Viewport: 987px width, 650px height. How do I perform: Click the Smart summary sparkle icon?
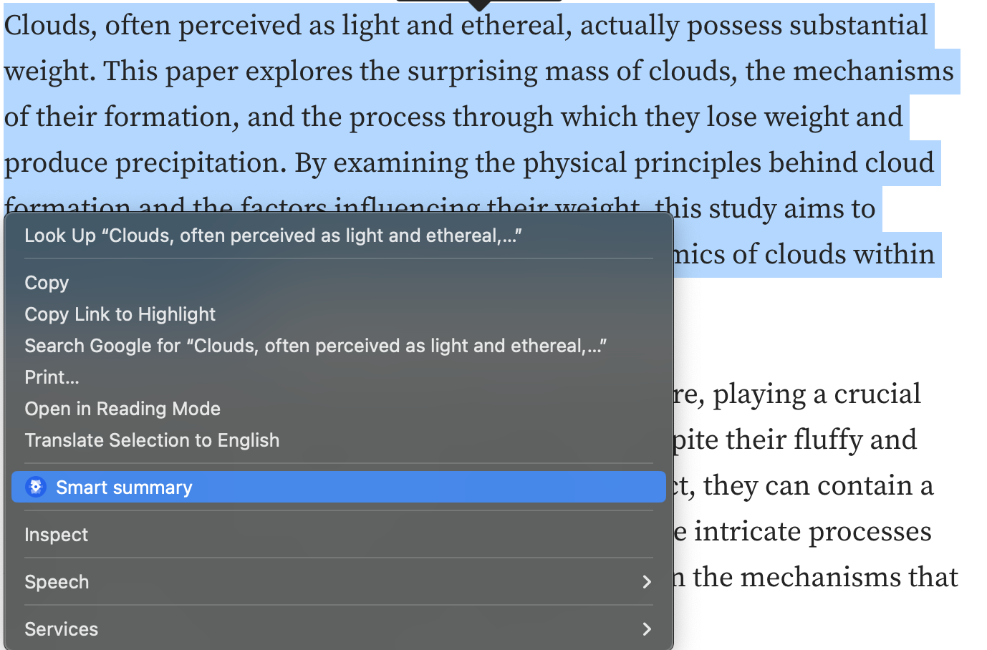point(34,487)
